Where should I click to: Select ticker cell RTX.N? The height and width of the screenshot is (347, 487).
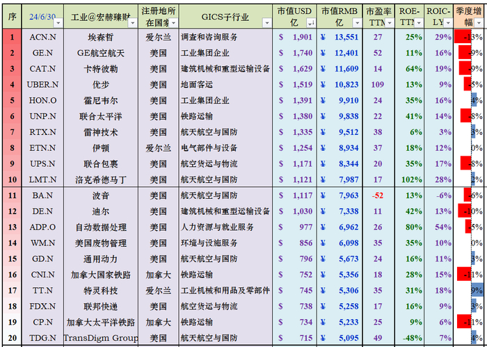[x=43, y=132]
